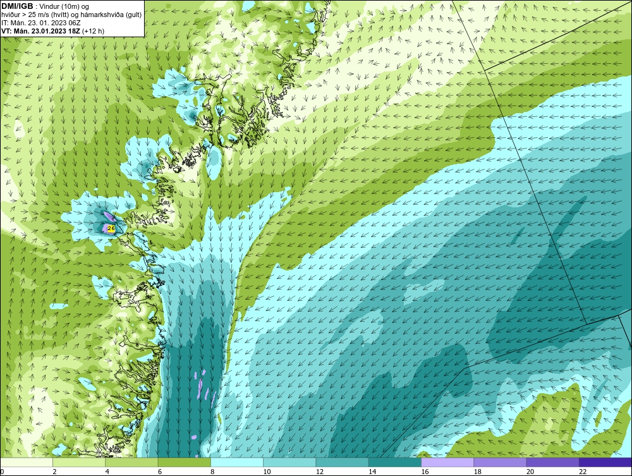The height and width of the screenshot is (476, 632).
Task: Click the '0' scale label
Action: pos(2,472)
